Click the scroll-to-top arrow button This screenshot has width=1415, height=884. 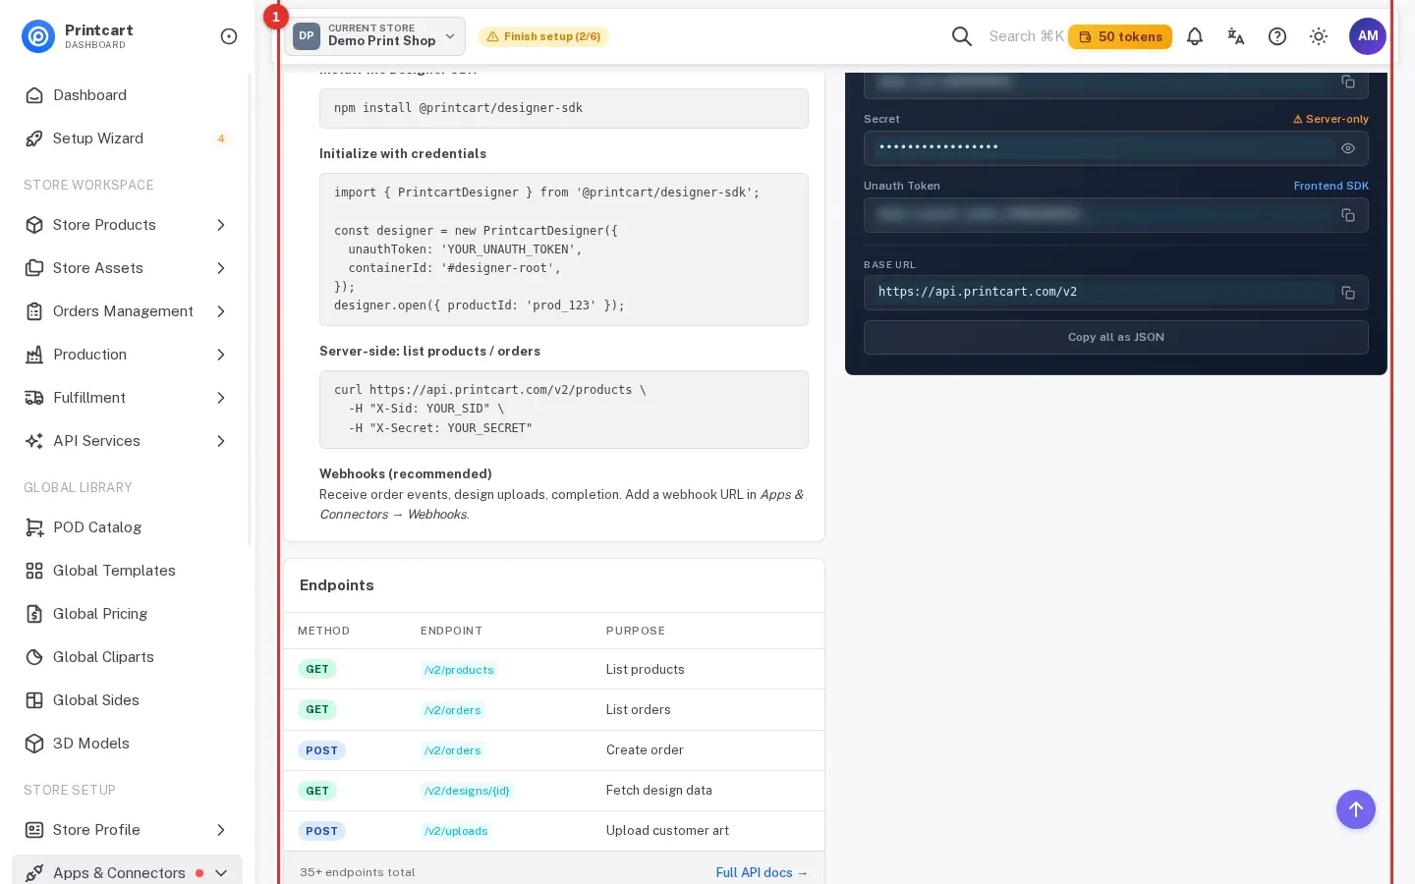tap(1356, 809)
